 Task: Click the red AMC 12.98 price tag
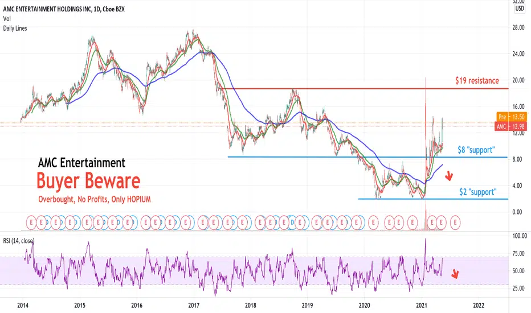coord(511,126)
